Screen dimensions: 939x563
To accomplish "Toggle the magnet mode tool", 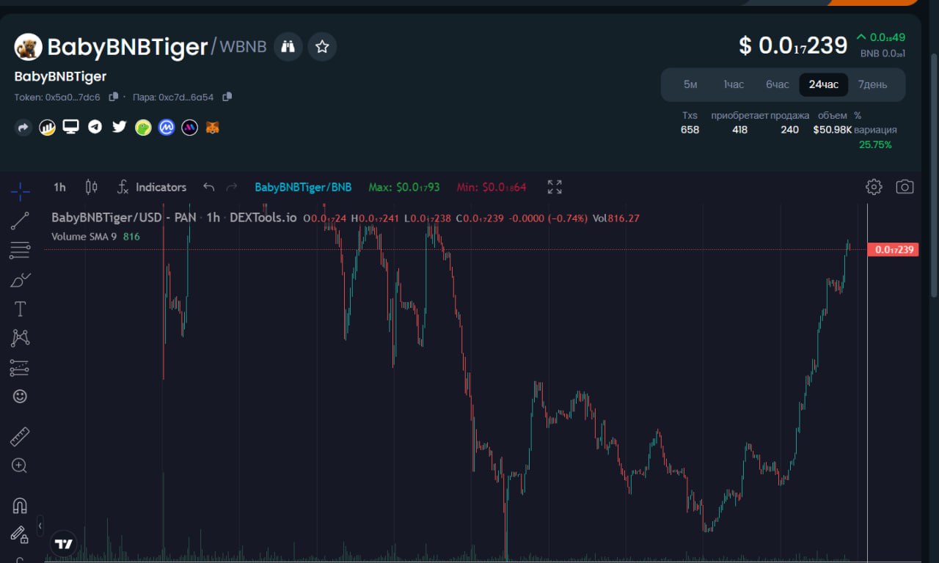I will pyautogui.click(x=20, y=506).
